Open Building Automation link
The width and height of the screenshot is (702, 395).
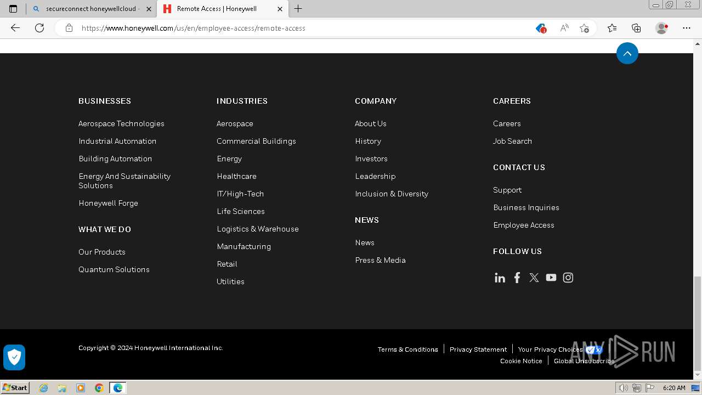click(115, 159)
